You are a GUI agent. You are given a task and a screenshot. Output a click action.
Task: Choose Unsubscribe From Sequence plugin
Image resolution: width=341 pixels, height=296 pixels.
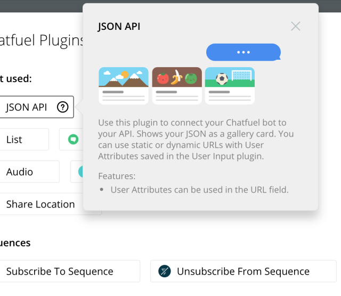click(x=243, y=271)
